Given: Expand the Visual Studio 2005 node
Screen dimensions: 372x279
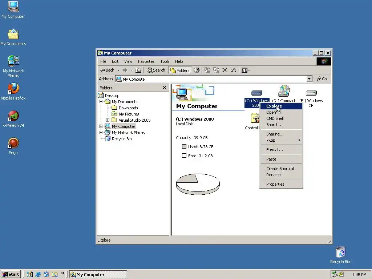Looking at the screenshot, I should pyautogui.click(x=108, y=120).
